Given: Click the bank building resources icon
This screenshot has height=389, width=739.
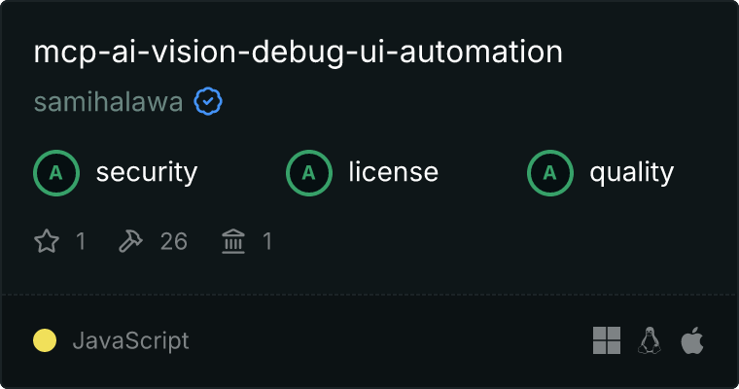Looking at the screenshot, I should [233, 241].
